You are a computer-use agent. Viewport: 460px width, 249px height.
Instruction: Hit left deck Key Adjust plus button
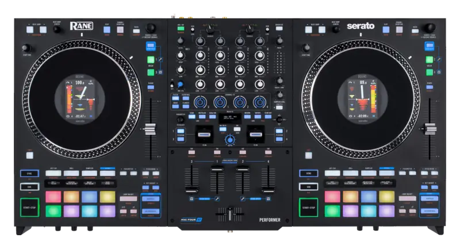click(156, 187)
